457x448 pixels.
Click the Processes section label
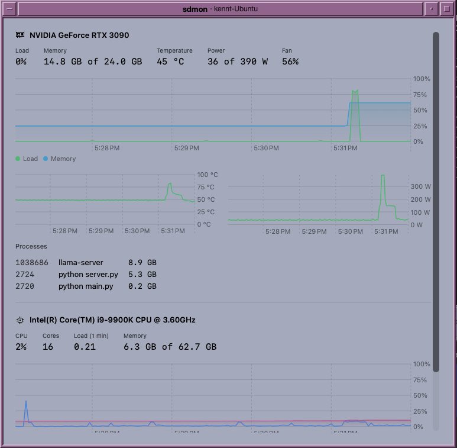pyautogui.click(x=31, y=246)
